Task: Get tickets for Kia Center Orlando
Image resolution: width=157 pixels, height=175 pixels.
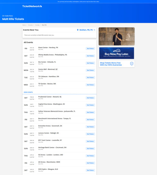Action: point(90,63)
